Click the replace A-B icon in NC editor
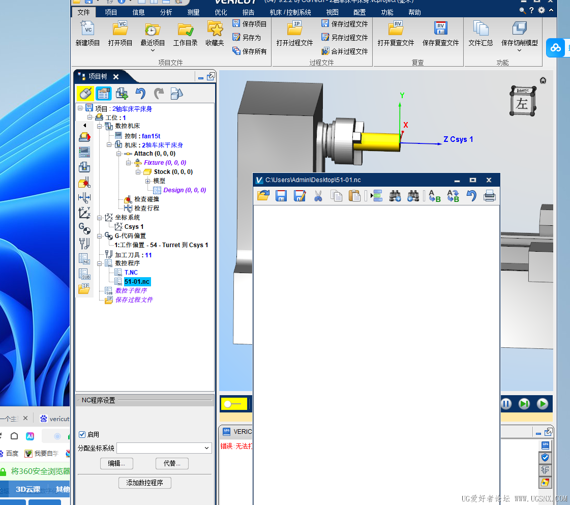Viewport: 570px width, 505px height. click(434, 196)
